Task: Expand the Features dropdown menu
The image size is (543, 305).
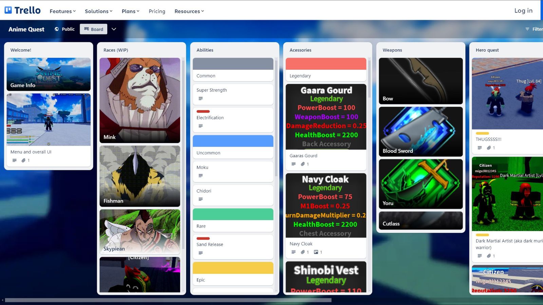Action: click(x=62, y=11)
